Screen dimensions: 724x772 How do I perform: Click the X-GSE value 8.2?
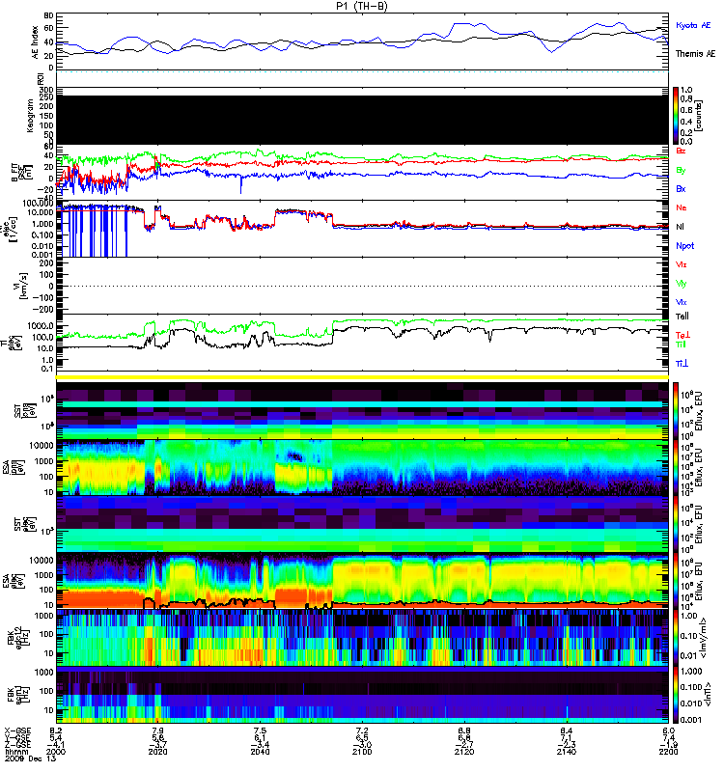click(56, 731)
